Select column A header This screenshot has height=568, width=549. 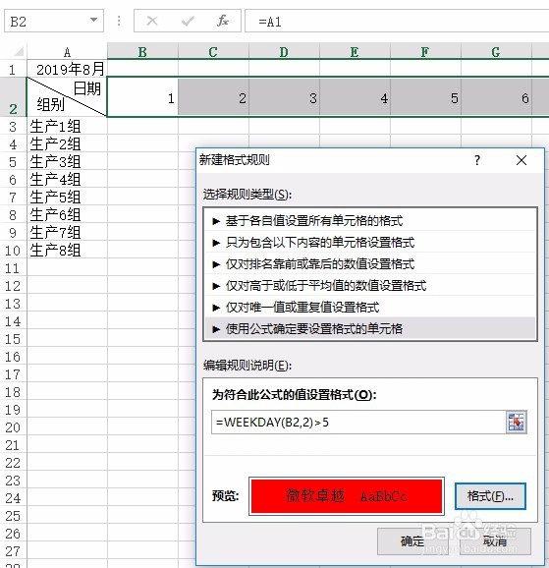[68, 52]
